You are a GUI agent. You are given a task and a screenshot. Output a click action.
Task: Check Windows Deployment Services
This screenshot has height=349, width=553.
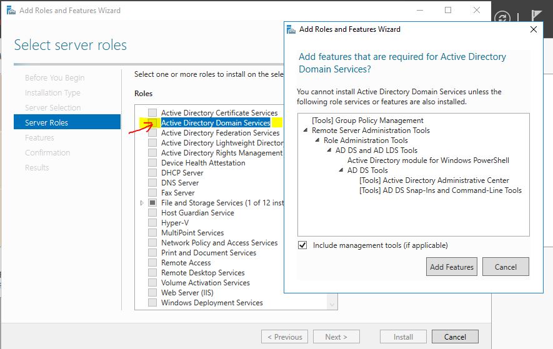(152, 302)
